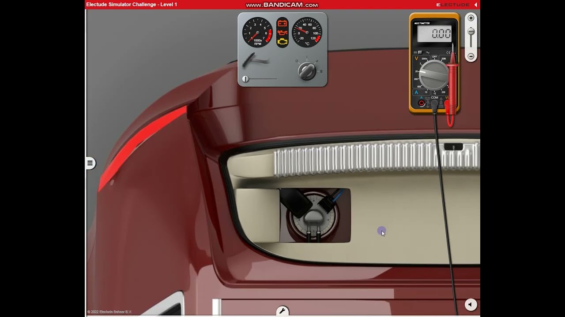Click the oil pressure warning light
Image resolution: width=565 pixels, height=317 pixels.
[282, 33]
